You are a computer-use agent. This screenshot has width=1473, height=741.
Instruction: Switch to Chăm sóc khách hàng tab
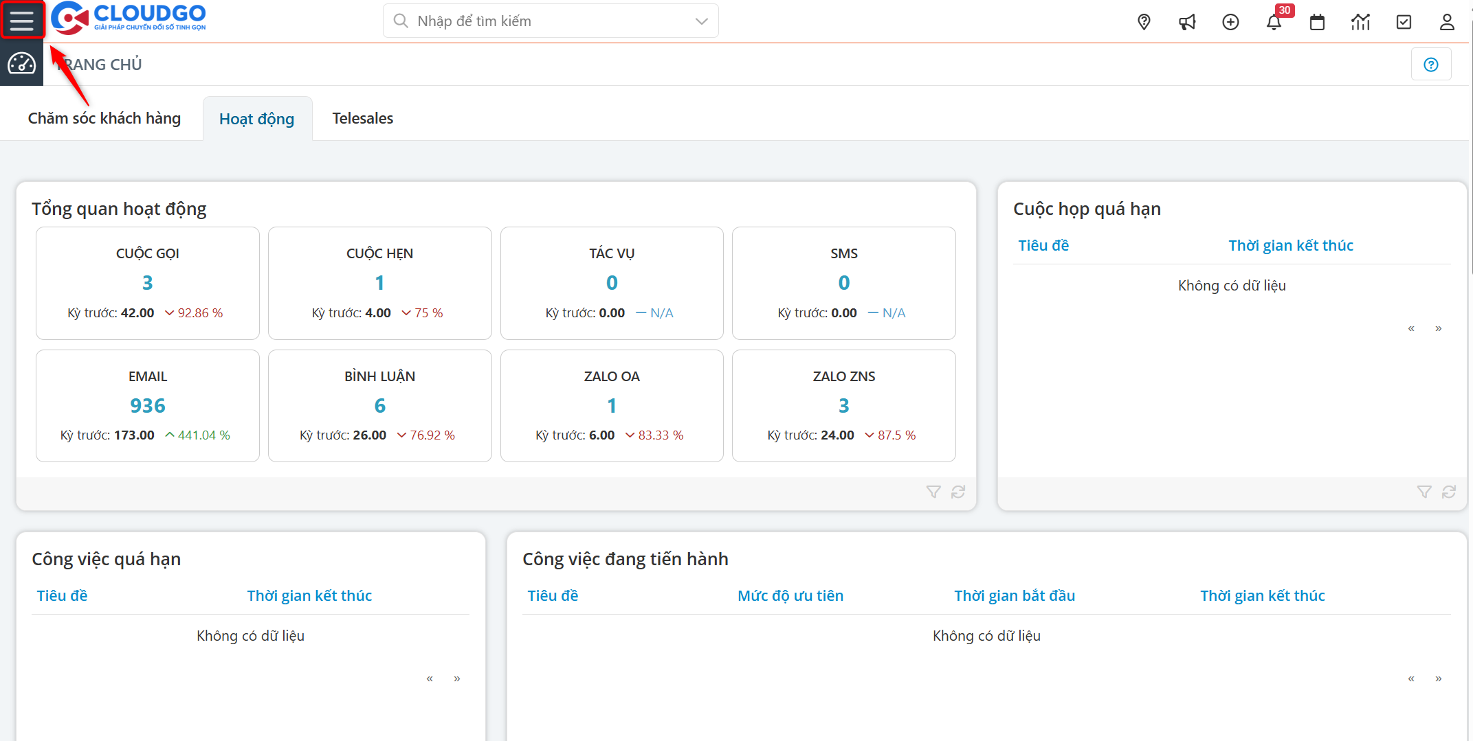point(104,118)
